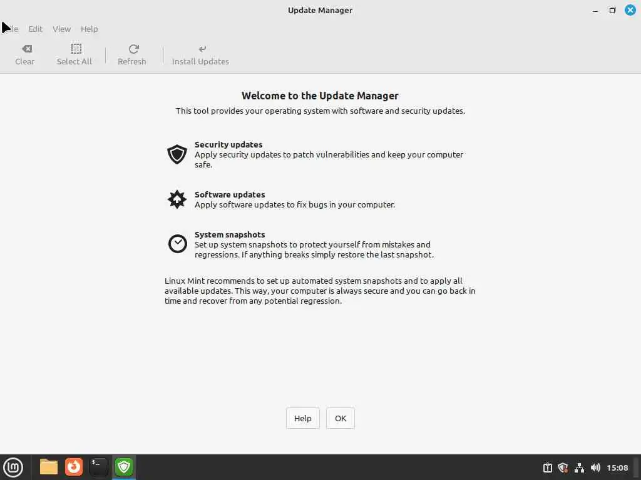Click the Security updates heading text
The width and height of the screenshot is (641, 480).
[228, 144]
